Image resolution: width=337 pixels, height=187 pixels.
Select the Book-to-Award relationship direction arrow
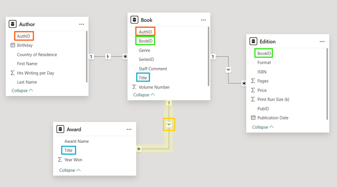[x=169, y=125]
